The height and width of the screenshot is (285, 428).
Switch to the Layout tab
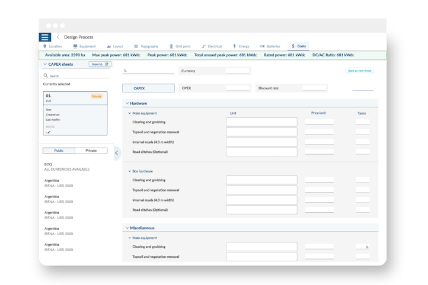click(115, 46)
